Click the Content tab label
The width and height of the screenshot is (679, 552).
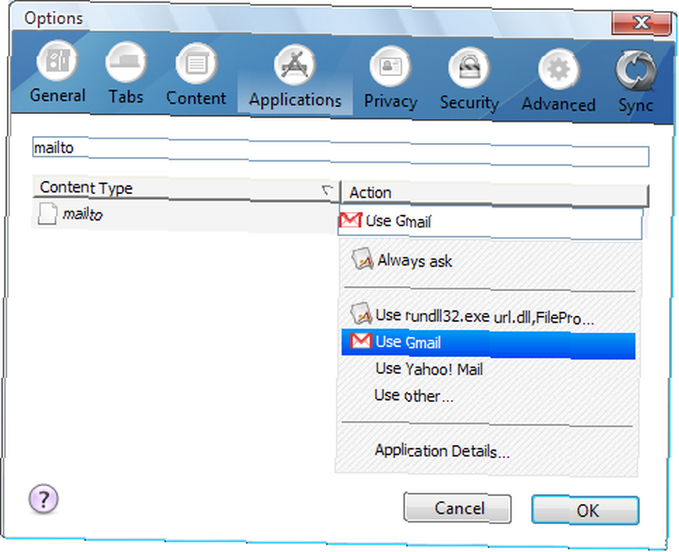[x=196, y=98]
